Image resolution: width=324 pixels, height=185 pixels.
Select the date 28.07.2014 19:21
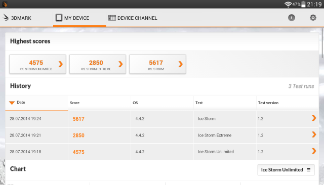25,135
